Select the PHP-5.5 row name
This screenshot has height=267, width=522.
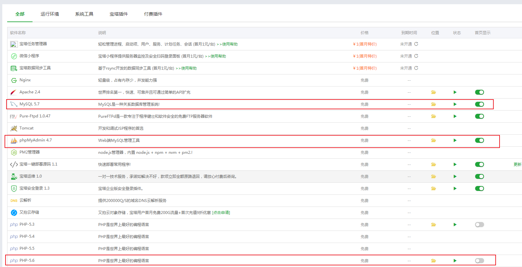point(27,248)
